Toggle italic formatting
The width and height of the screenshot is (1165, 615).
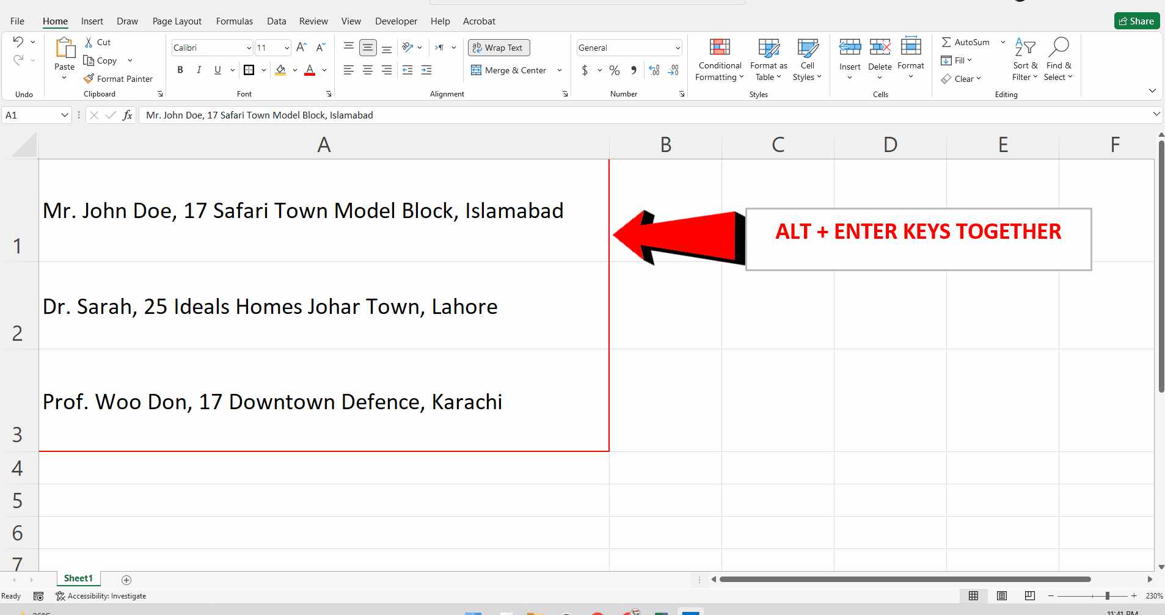[199, 70]
